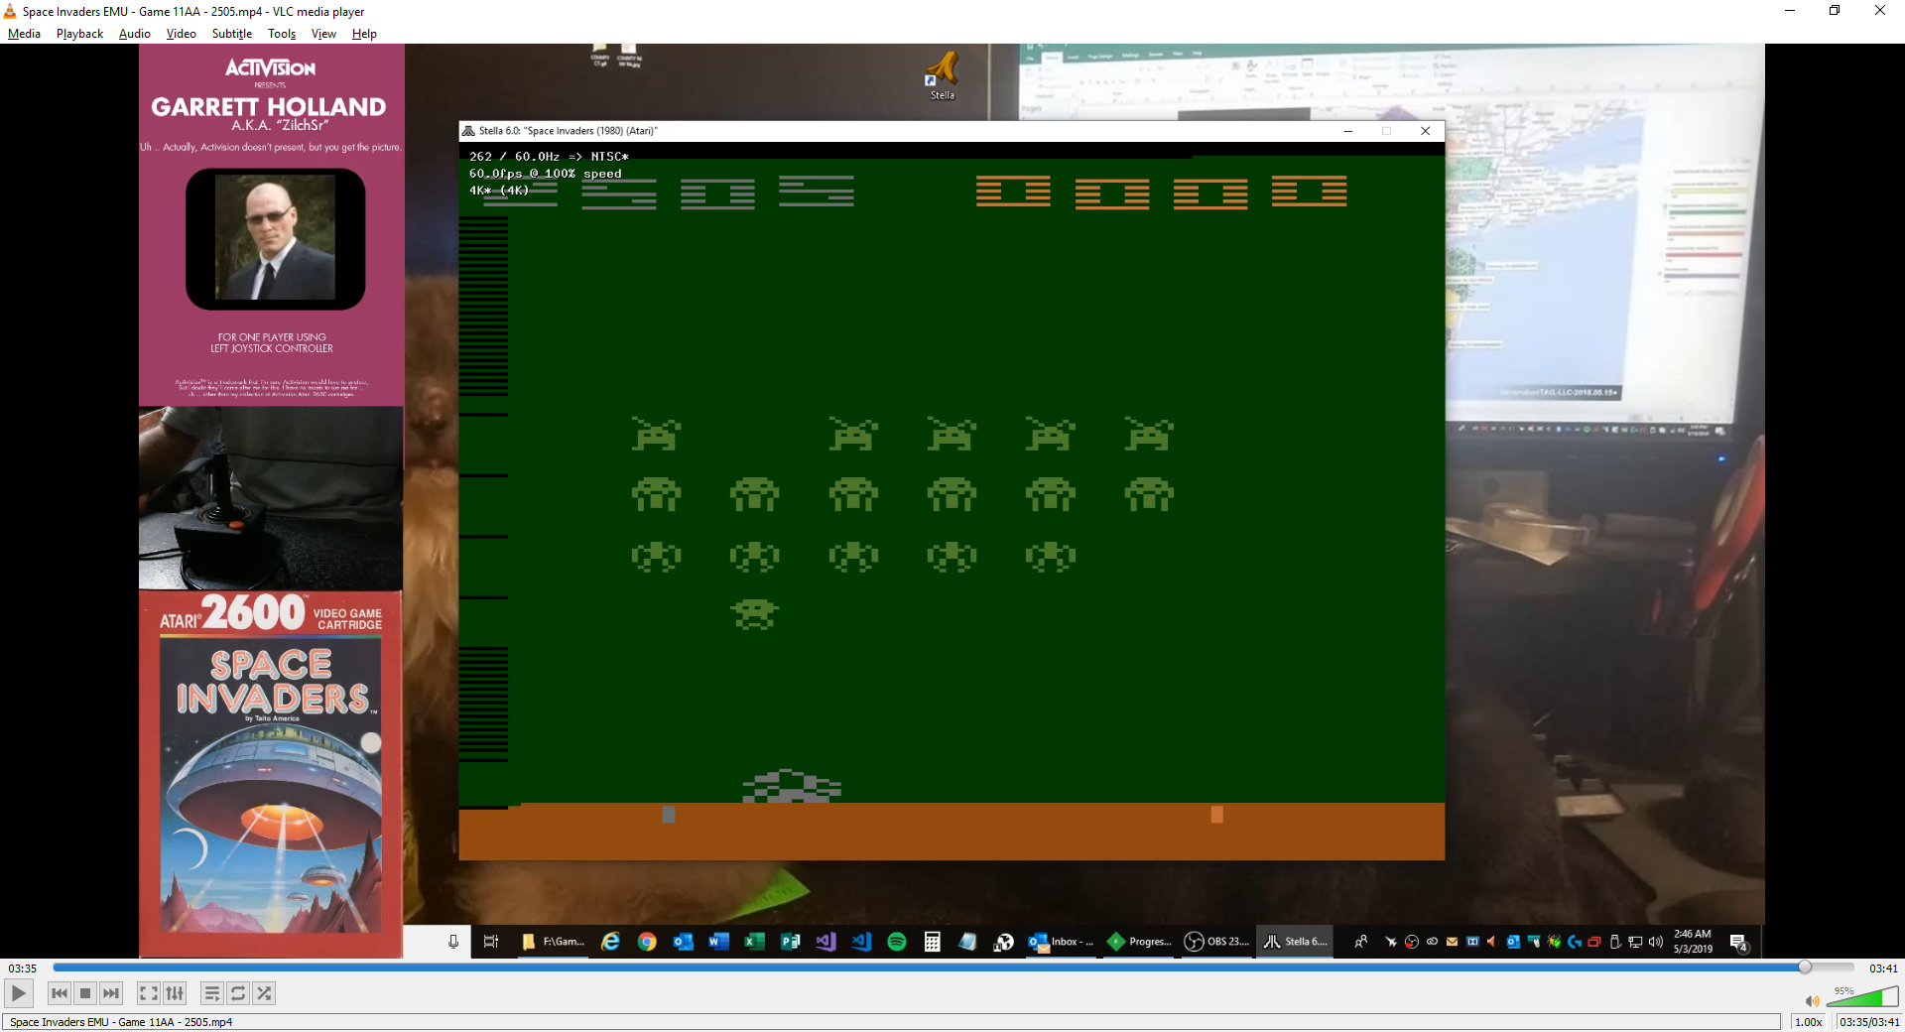Image resolution: width=1905 pixels, height=1032 pixels.
Task: Click Garrett Holland portrait photo in video
Action: (x=275, y=238)
